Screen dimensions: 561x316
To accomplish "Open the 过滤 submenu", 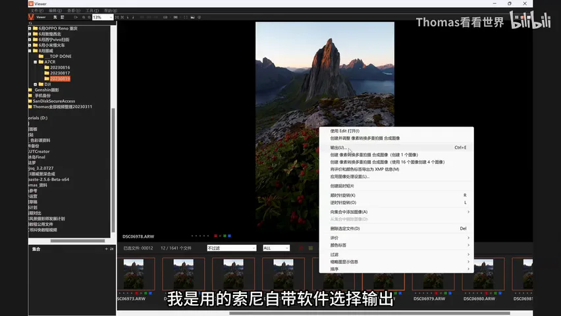I will [396, 255].
